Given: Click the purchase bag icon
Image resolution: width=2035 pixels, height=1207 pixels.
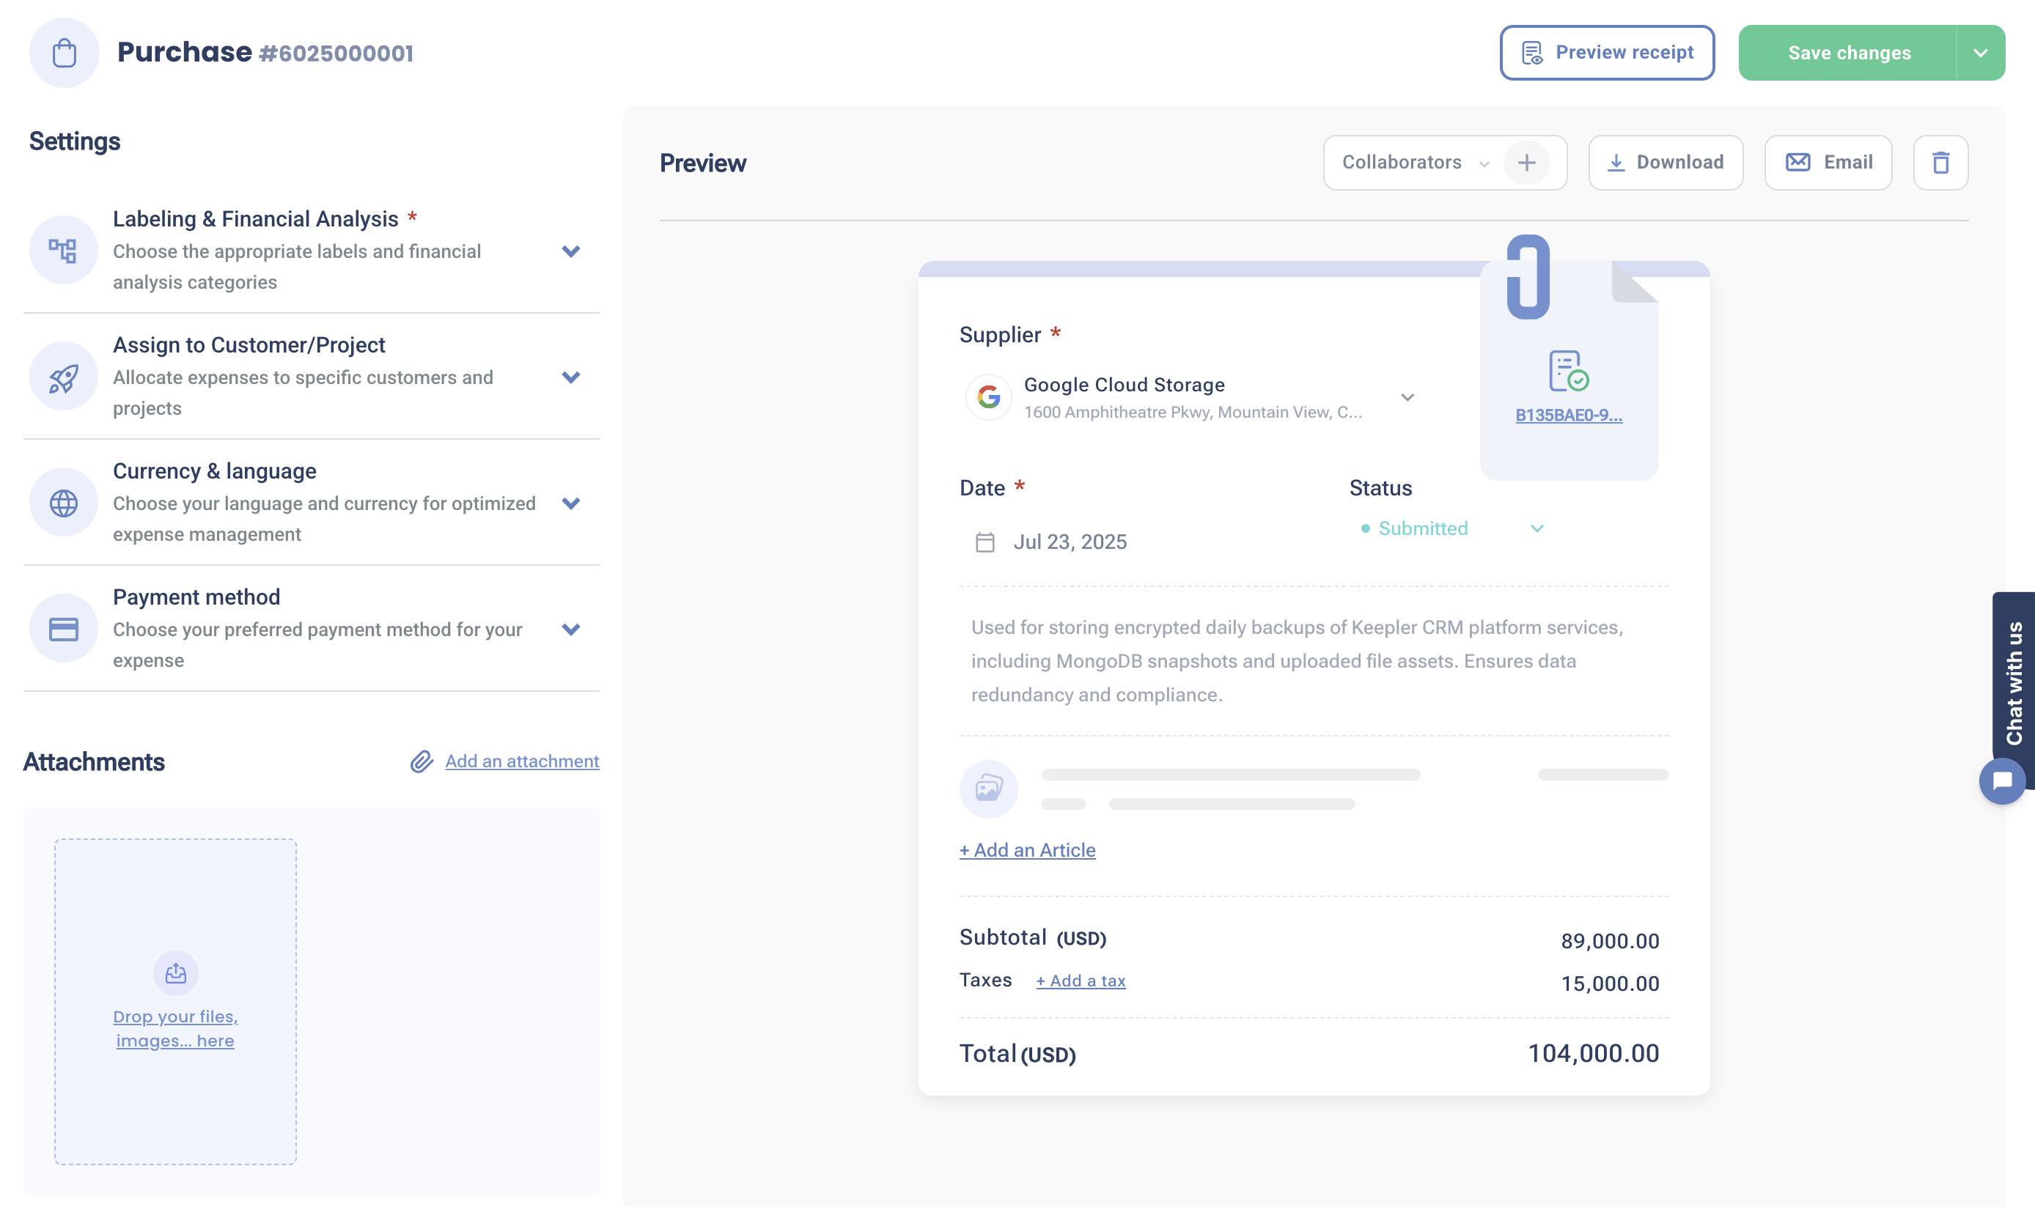Looking at the screenshot, I should pos(65,51).
